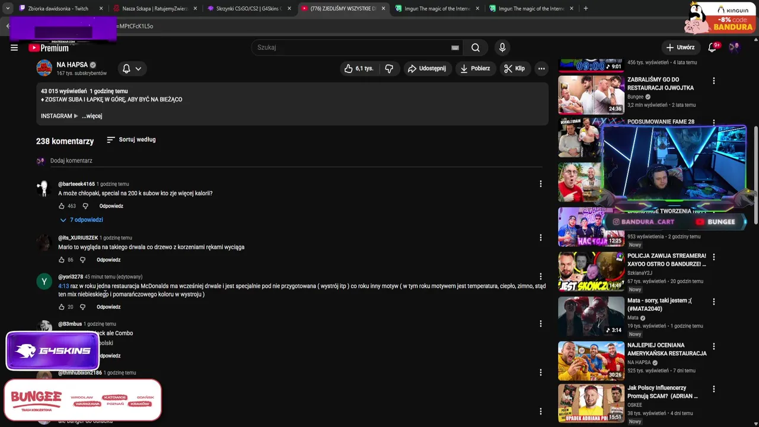
Task: Open a new browser tab with plus
Action: [x=586, y=8]
